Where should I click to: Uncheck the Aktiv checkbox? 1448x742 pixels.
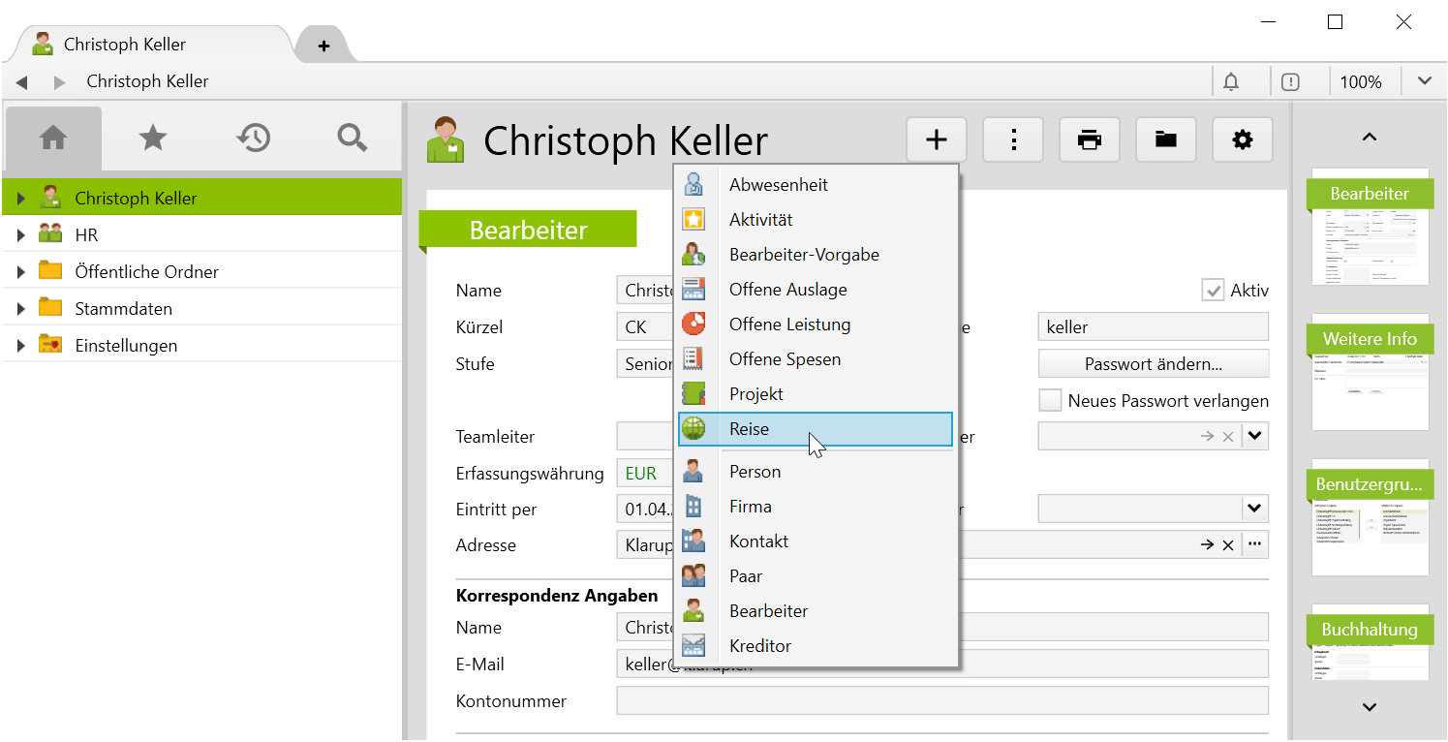(1212, 291)
